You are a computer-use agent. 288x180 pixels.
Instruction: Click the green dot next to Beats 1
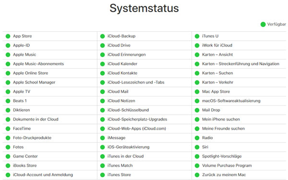[x=8, y=101]
